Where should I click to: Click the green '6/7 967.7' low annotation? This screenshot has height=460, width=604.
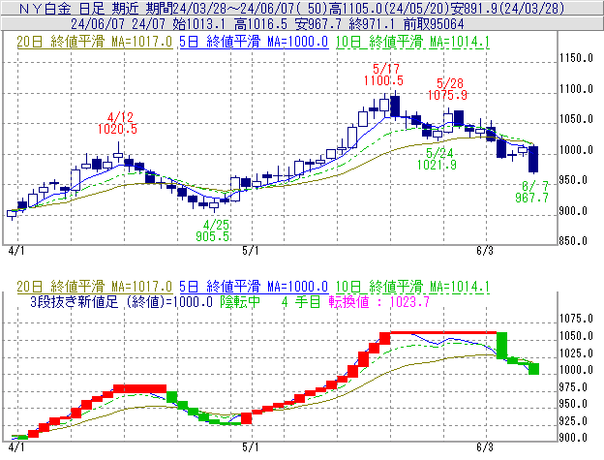tap(532, 192)
